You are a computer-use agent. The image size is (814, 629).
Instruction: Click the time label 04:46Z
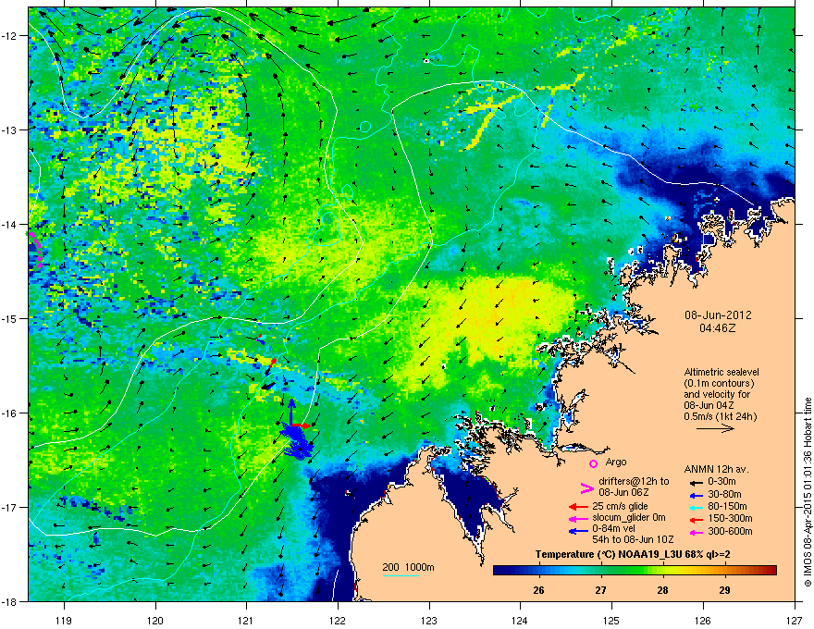[x=718, y=328]
